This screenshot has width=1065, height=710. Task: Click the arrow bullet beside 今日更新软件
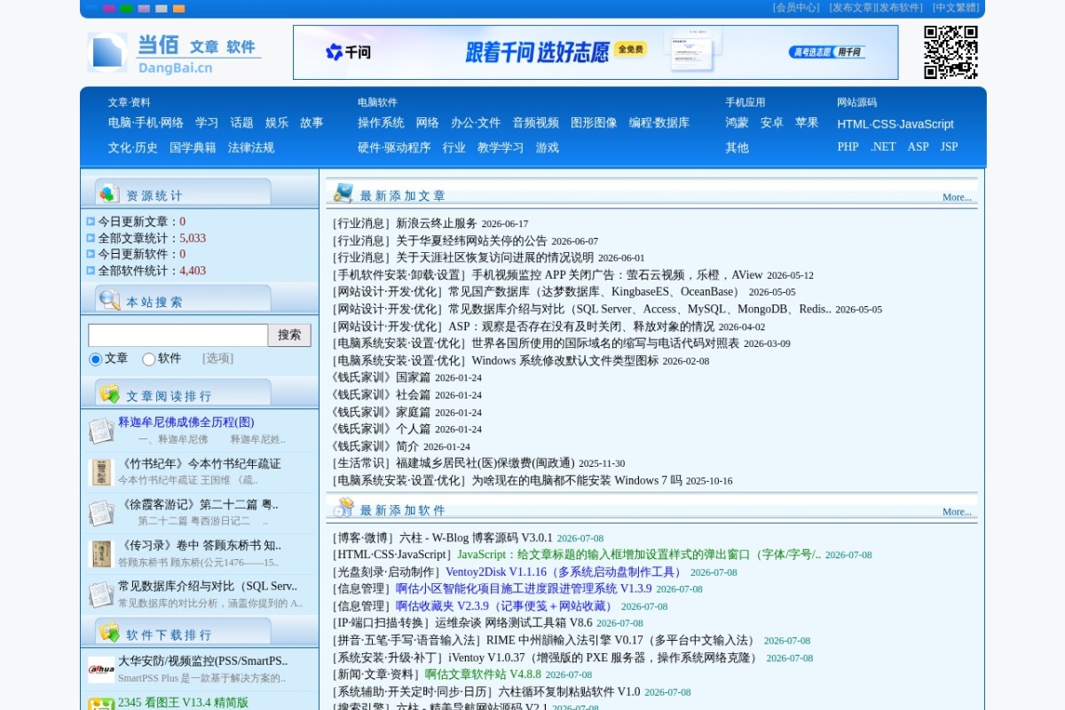(x=91, y=254)
